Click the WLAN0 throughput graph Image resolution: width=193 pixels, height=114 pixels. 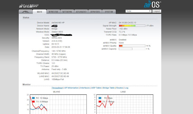tap(58, 104)
